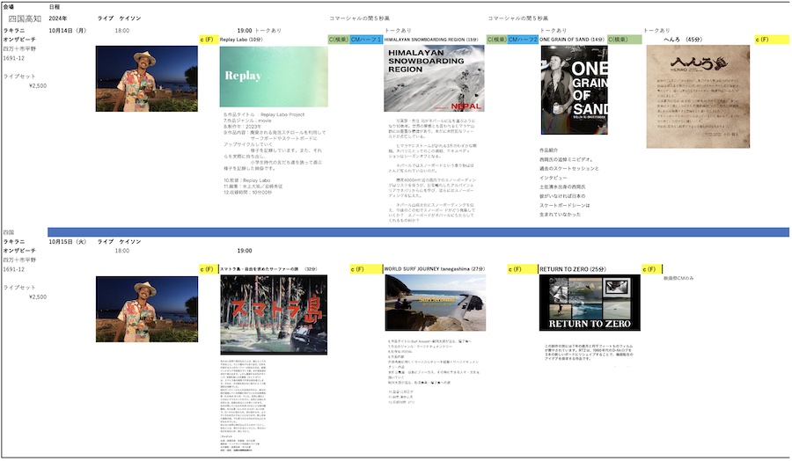
Task: Click the スマトラ島 film poster thumbnail
Action: coord(273,316)
